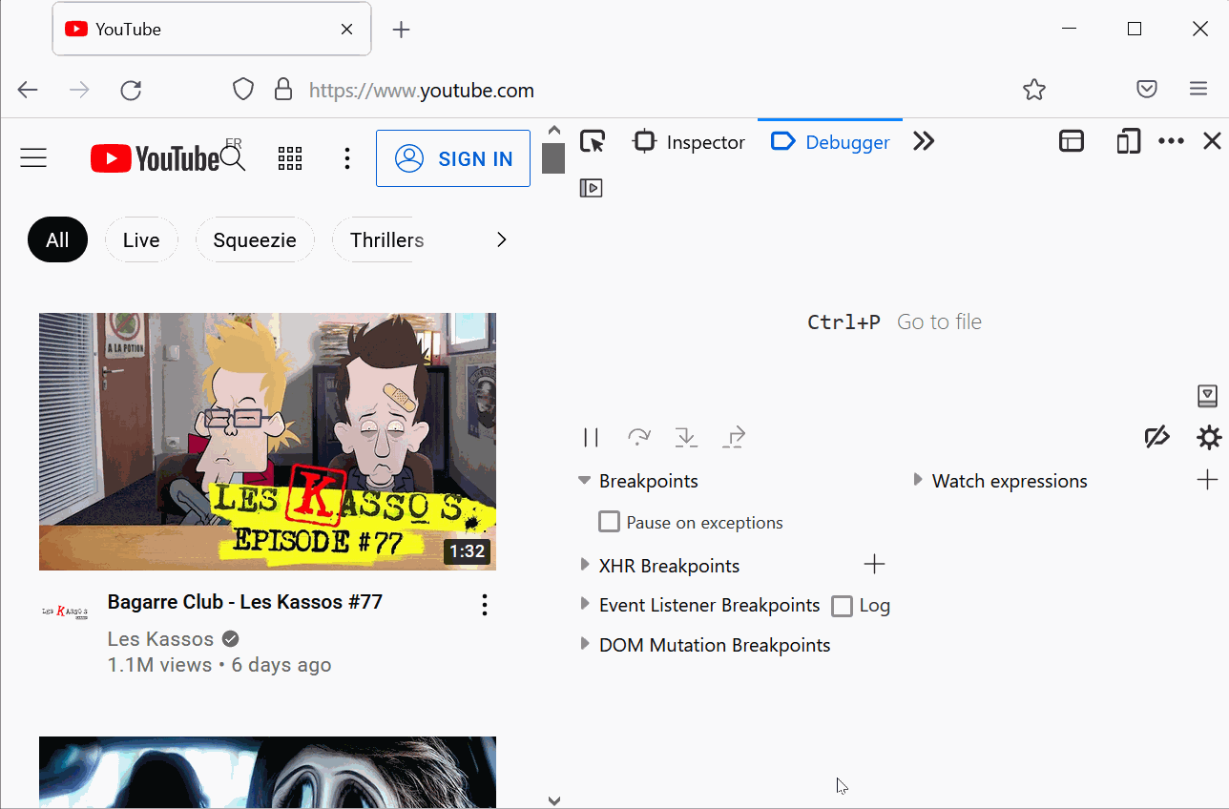Open DevTools customize three-dot menu
Screen dimensions: 1229x809
tap(1171, 141)
